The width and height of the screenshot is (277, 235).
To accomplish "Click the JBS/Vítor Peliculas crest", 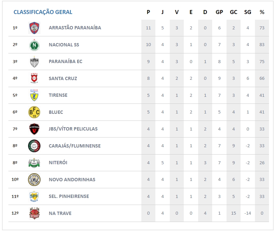I will coord(34,129).
